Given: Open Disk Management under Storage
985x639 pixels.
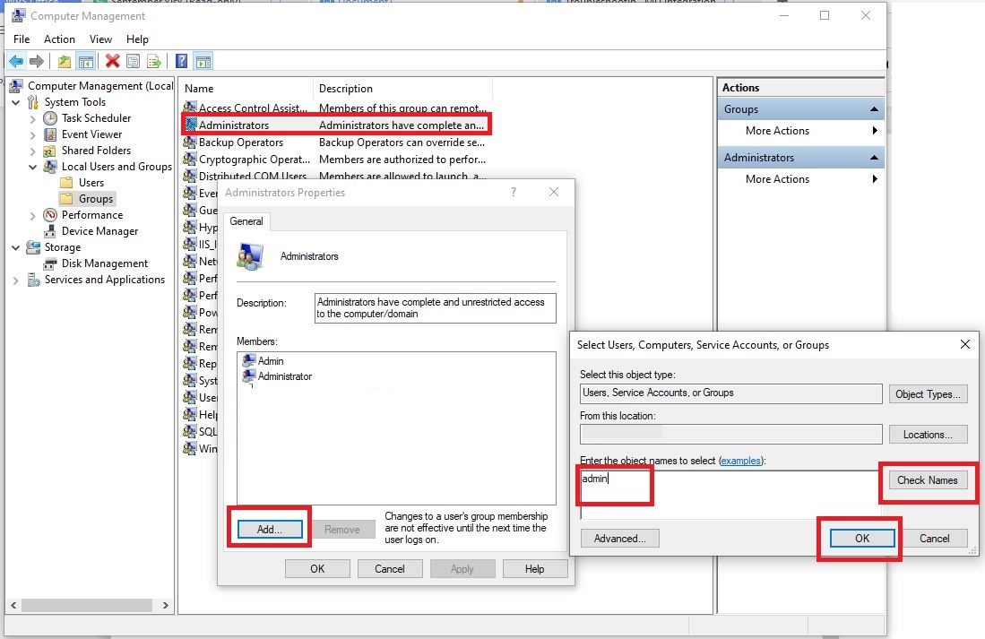Looking at the screenshot, I should 104,263.
